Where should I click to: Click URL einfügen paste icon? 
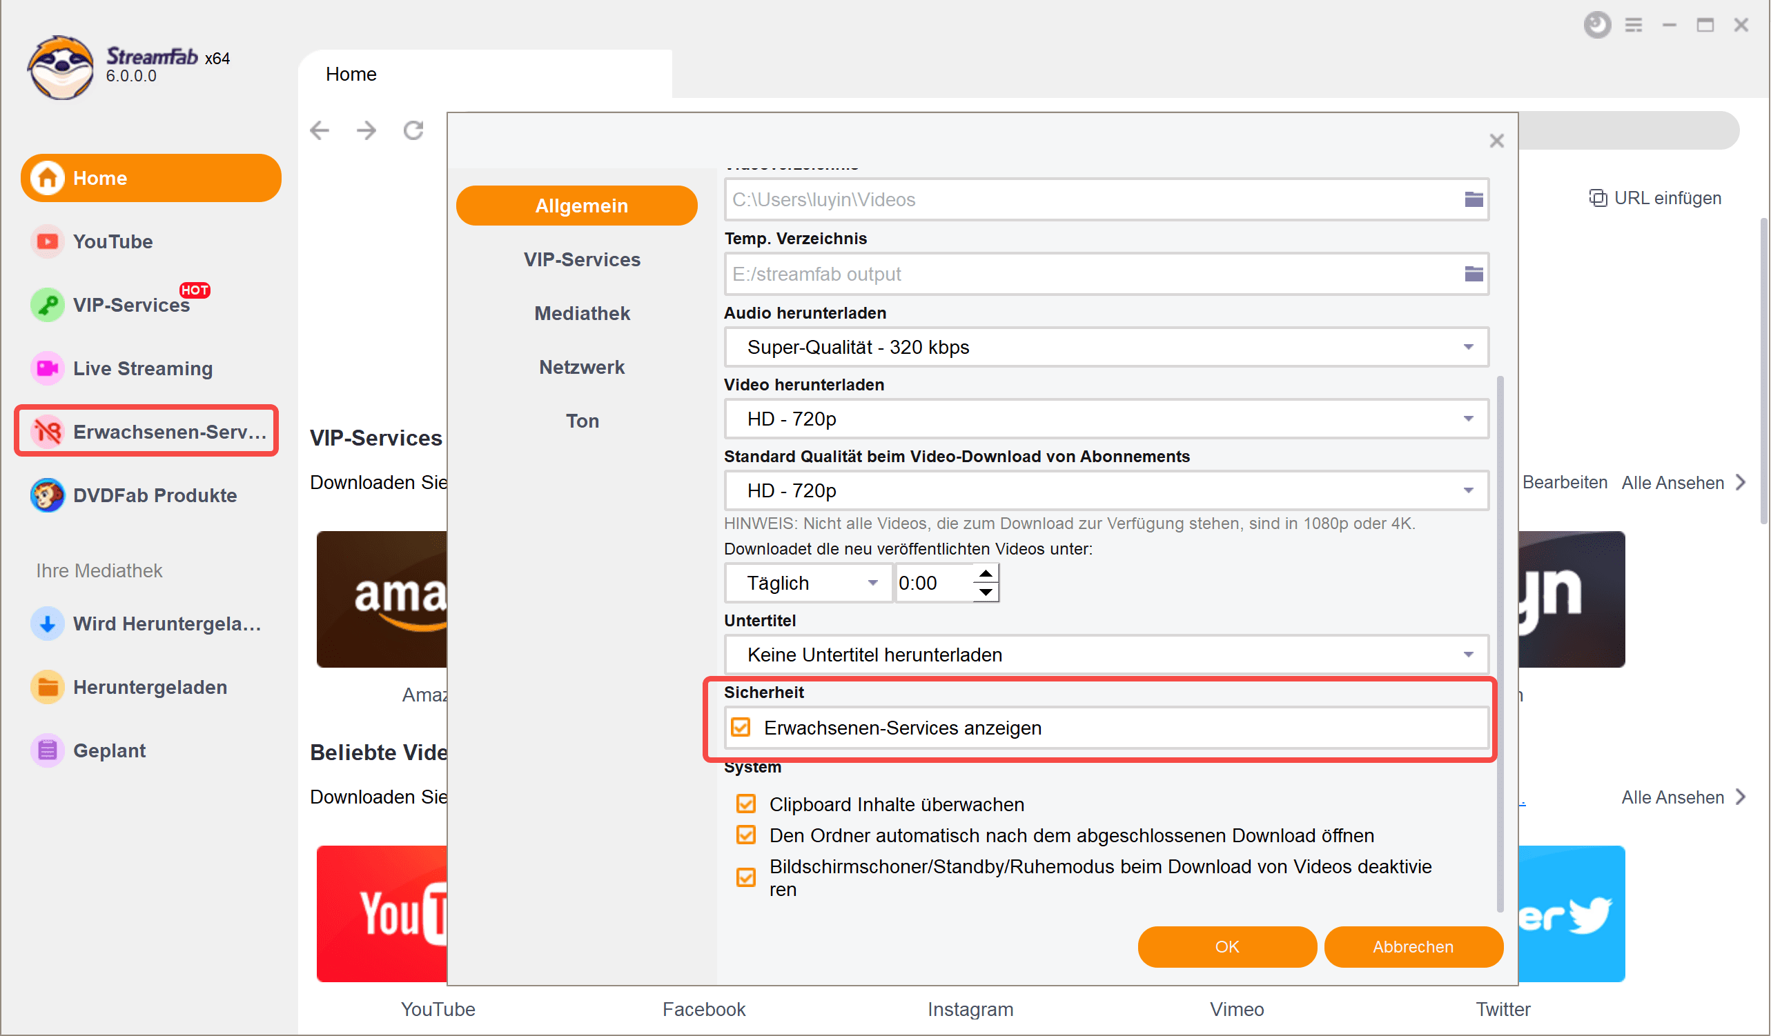click(x=1597, y=198)
